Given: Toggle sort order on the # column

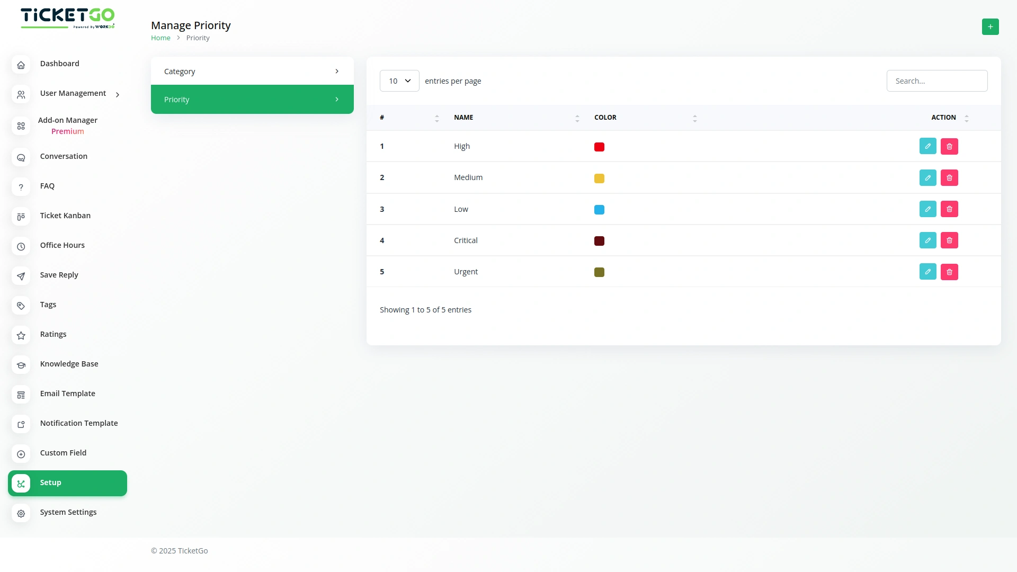Looking at the screenshot, I should (x=436, y=118).
